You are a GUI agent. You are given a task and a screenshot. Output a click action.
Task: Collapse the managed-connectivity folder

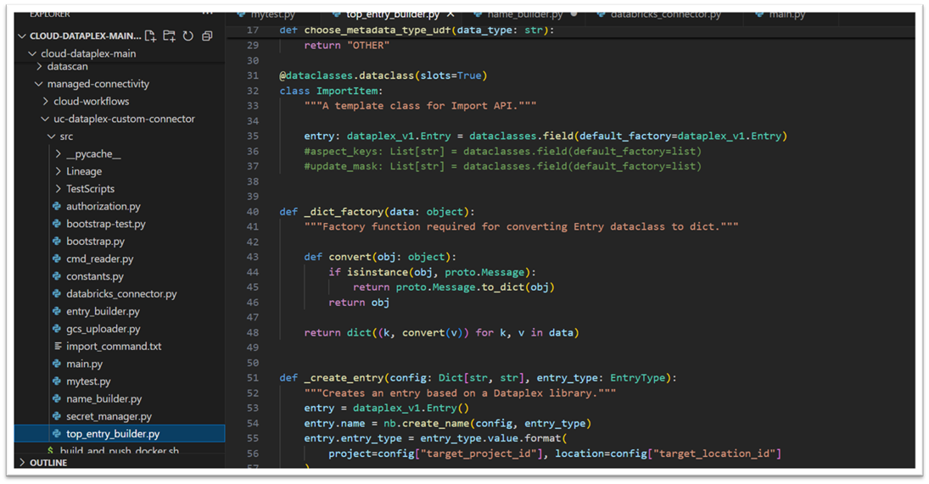(39, 84)
